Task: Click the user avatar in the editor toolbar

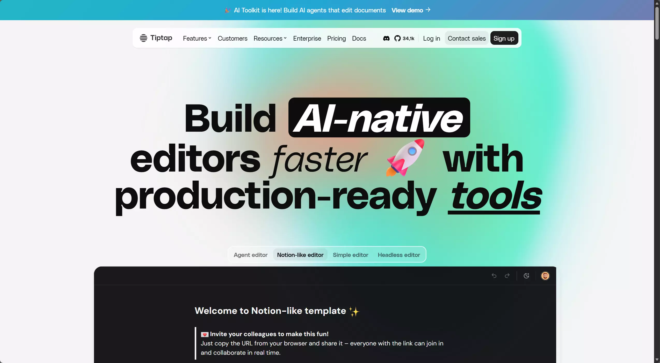Action: pyautogui.click(x=545, y=276)
